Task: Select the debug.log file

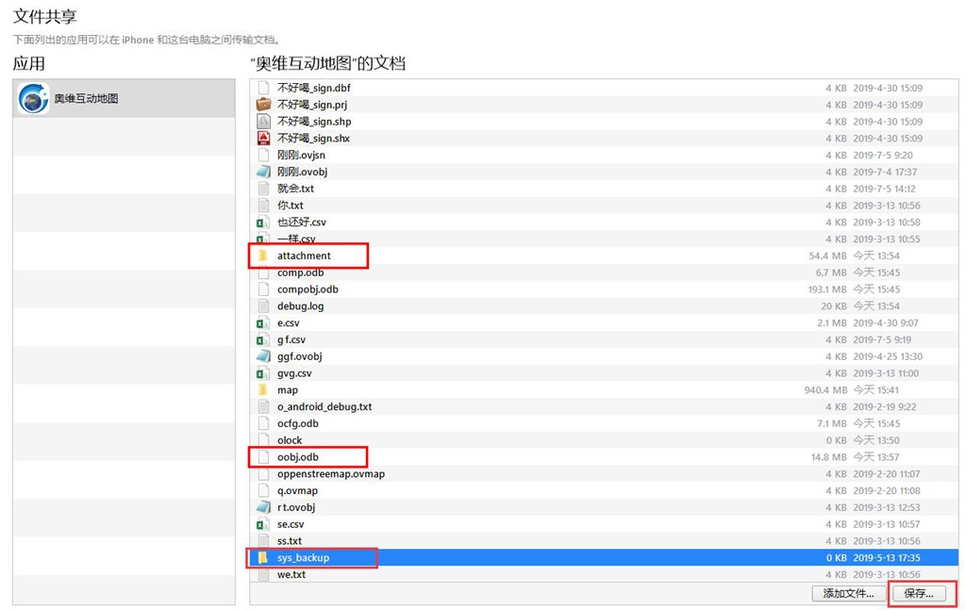Action: pos(300,306)
